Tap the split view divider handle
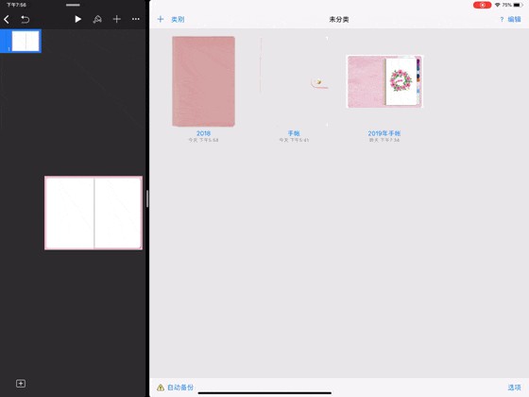The image size is (529, 397). point(147,198)
